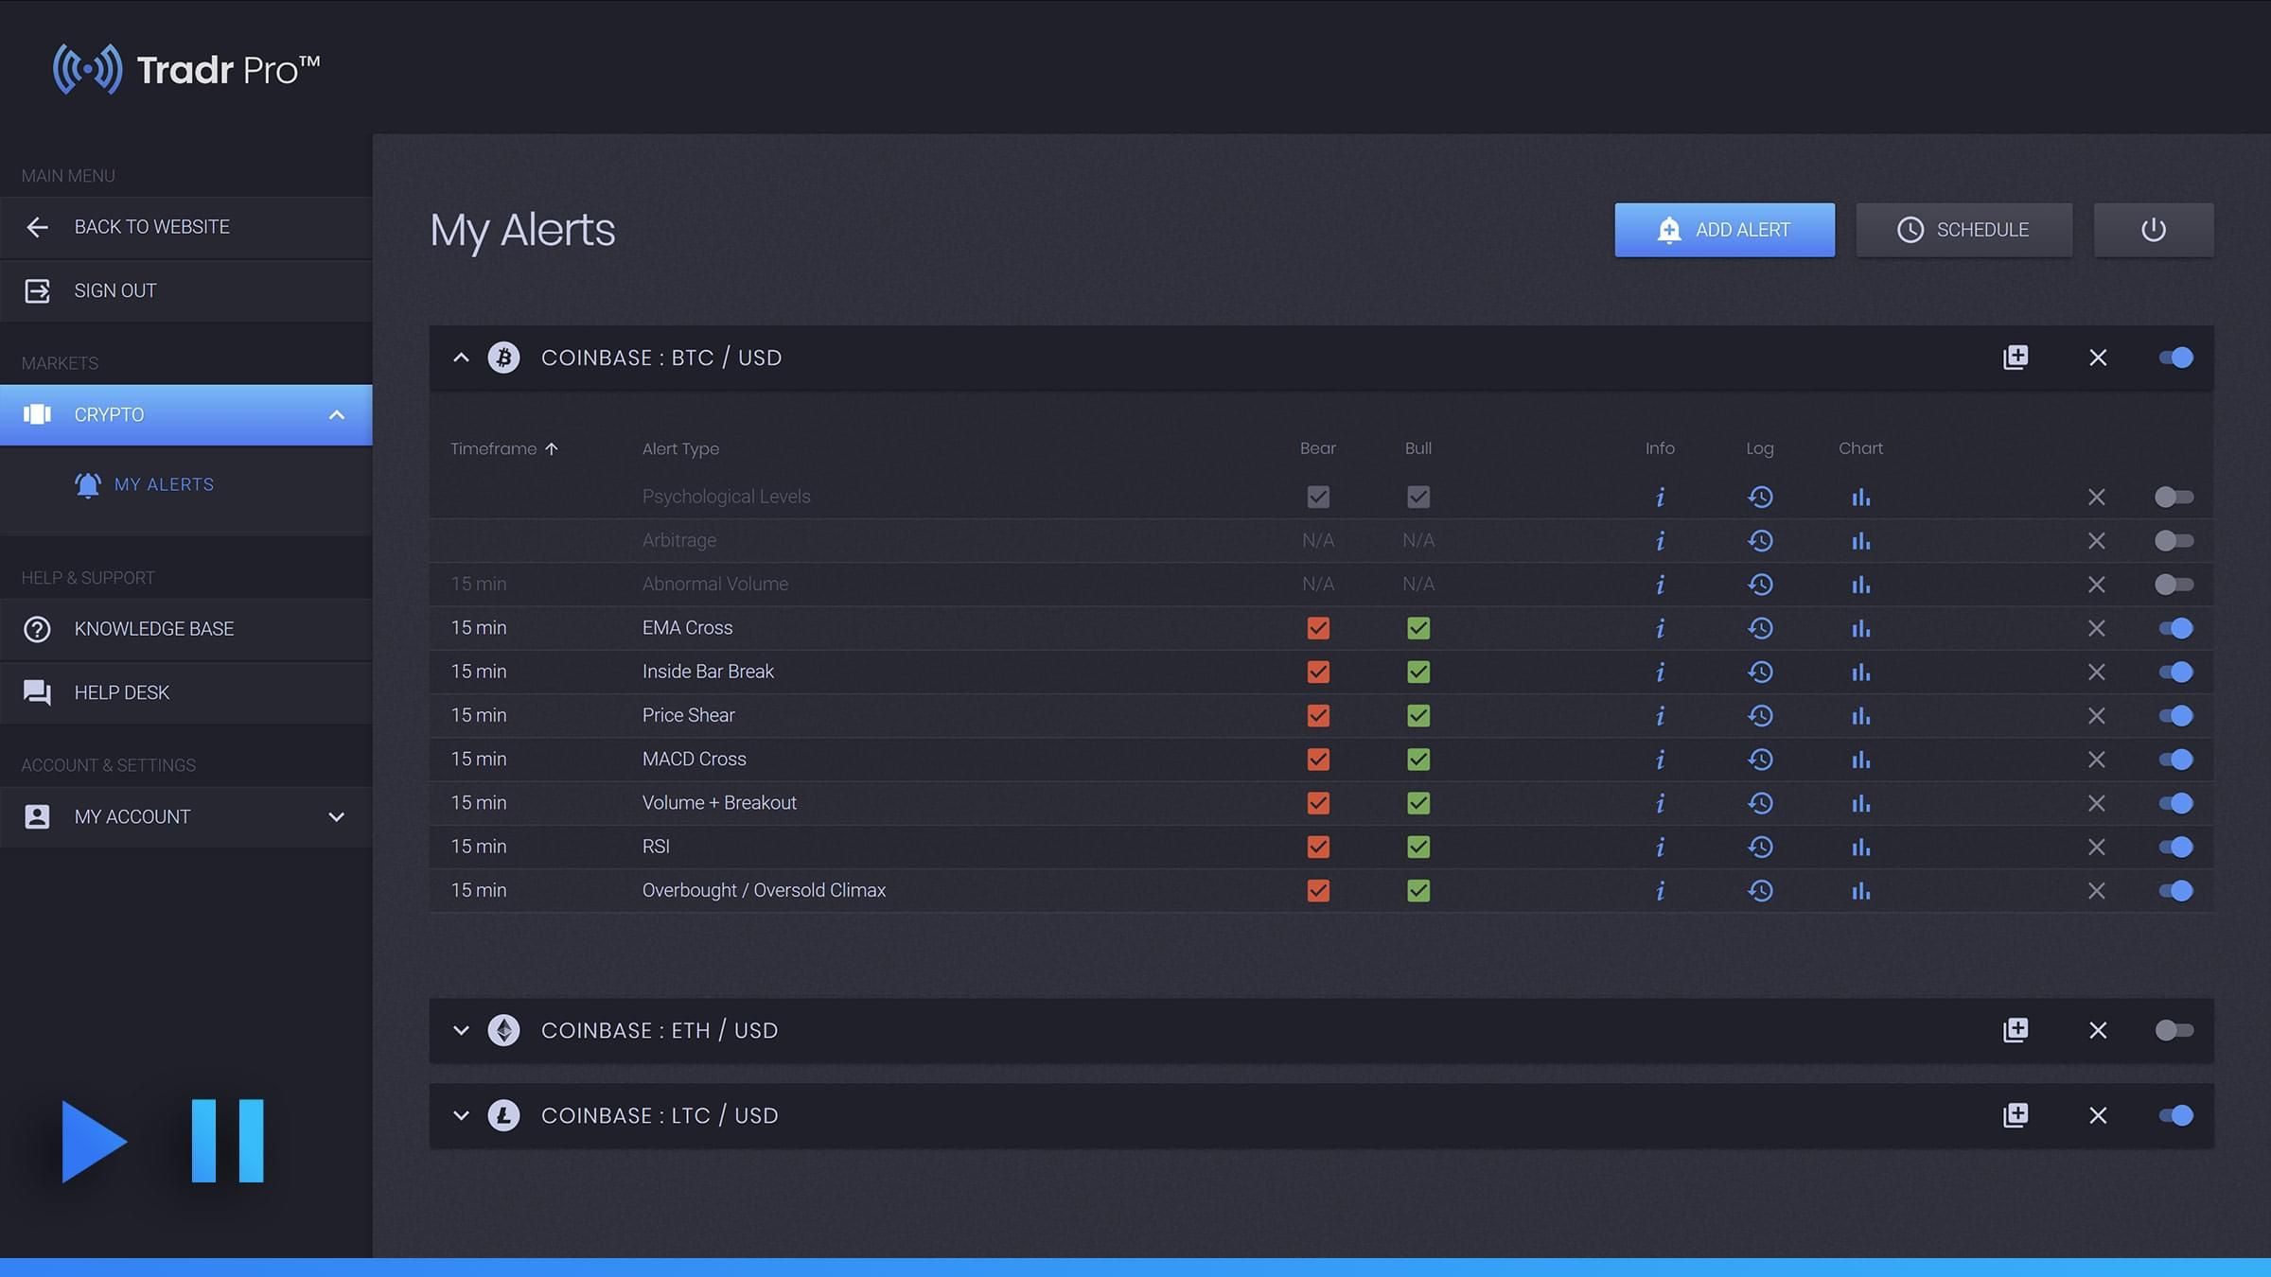2271x1277 pixels.
Task: Collapse the COINBASE : BTC / USD section
Action: (461, 358)
